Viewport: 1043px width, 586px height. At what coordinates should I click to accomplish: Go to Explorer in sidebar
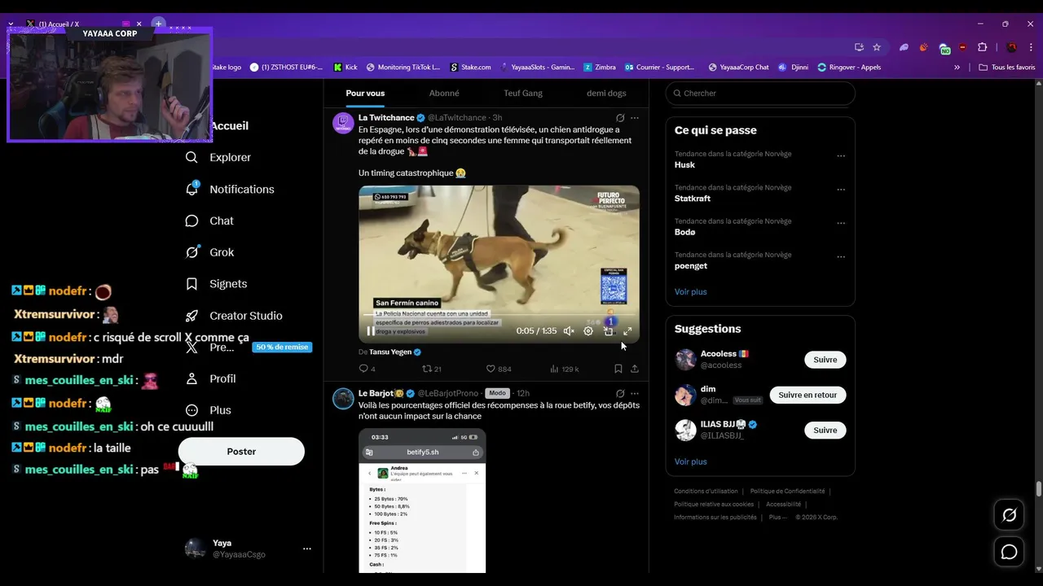point(218,157)
